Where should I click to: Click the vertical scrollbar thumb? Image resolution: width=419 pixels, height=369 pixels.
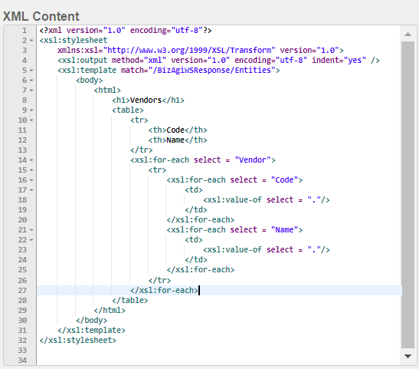click(x=408, y=195)
